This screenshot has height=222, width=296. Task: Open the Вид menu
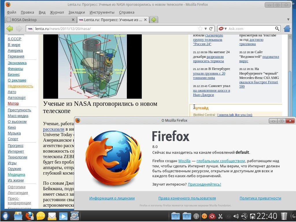point(42,12)
